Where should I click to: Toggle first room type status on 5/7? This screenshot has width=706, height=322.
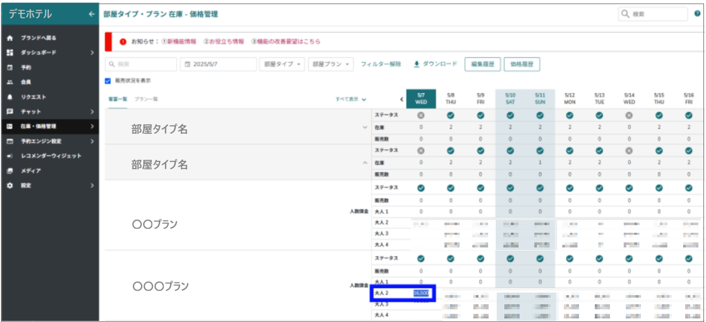coord(421,115)
